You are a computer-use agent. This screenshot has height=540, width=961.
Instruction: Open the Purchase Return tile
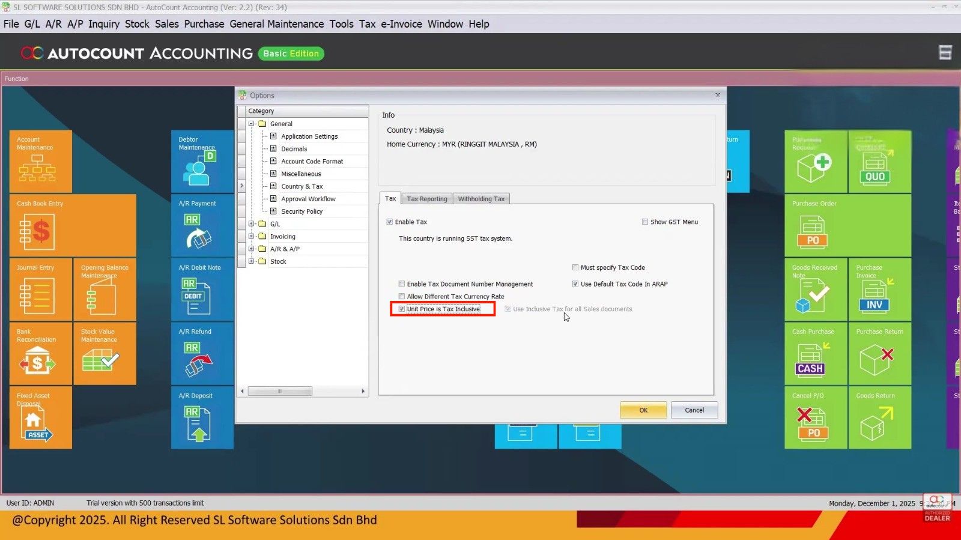880,354
